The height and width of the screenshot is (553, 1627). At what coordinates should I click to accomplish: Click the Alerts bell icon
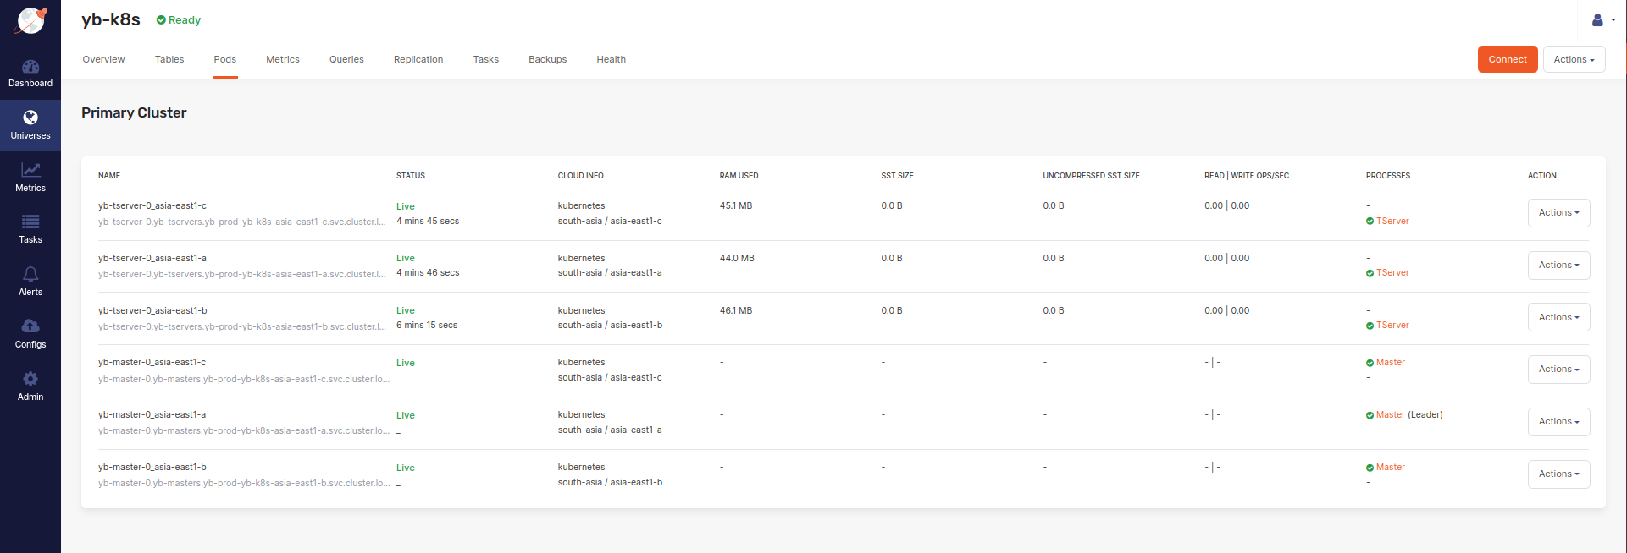(x=30, y=274)
